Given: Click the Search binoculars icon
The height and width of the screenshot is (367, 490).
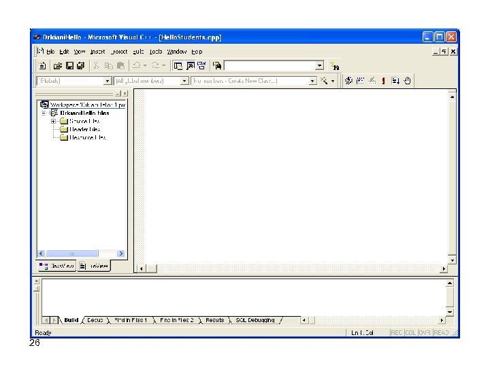Looking at the screenshot, I should [335, 66].
